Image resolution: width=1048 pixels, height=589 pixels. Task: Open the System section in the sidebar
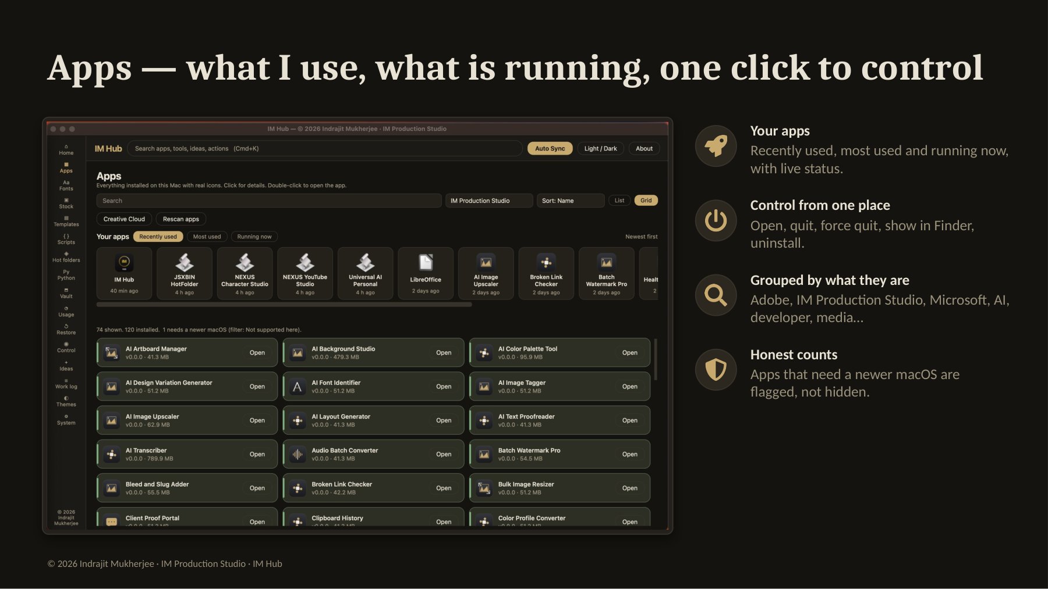click(x=66, y=420)
